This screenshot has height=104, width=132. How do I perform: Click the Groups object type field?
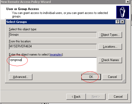pyautogui.click(x=53, y=35)
